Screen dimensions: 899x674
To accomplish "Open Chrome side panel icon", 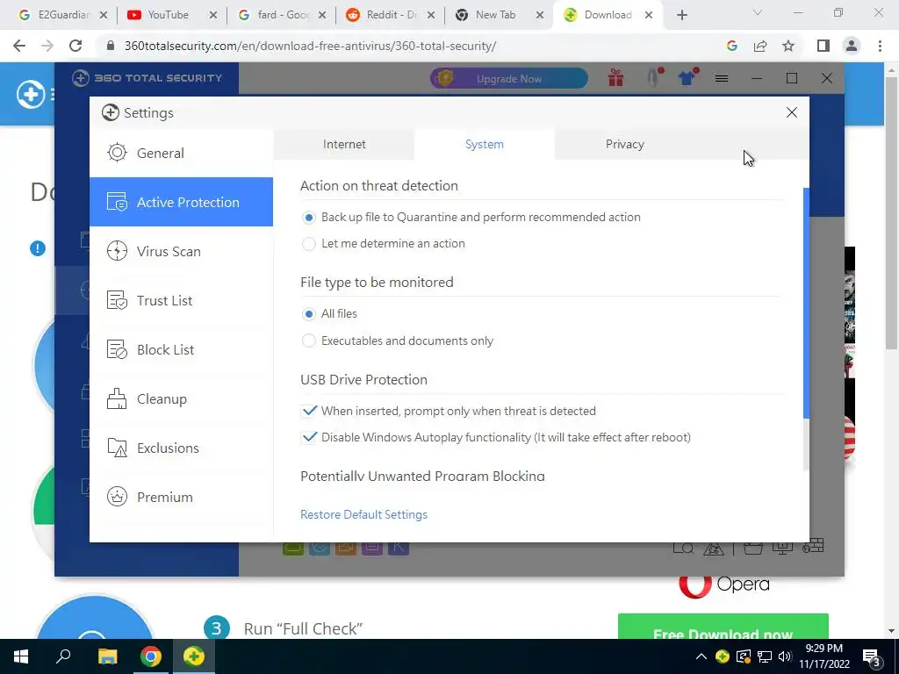I will click(823, 46).
